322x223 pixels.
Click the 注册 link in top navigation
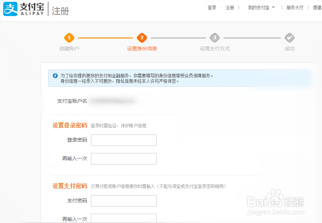[x=229, y=7]
